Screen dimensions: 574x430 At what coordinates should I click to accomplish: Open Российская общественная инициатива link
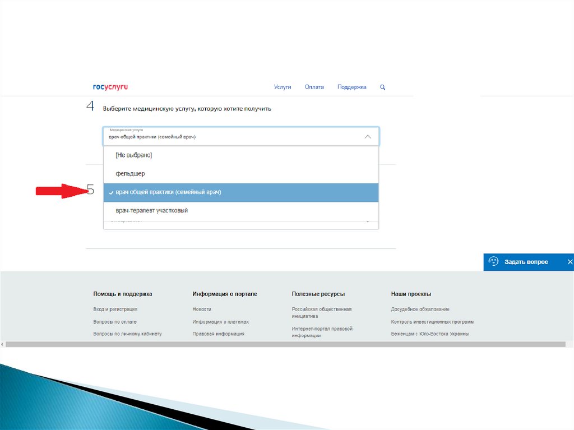[321, 312]
